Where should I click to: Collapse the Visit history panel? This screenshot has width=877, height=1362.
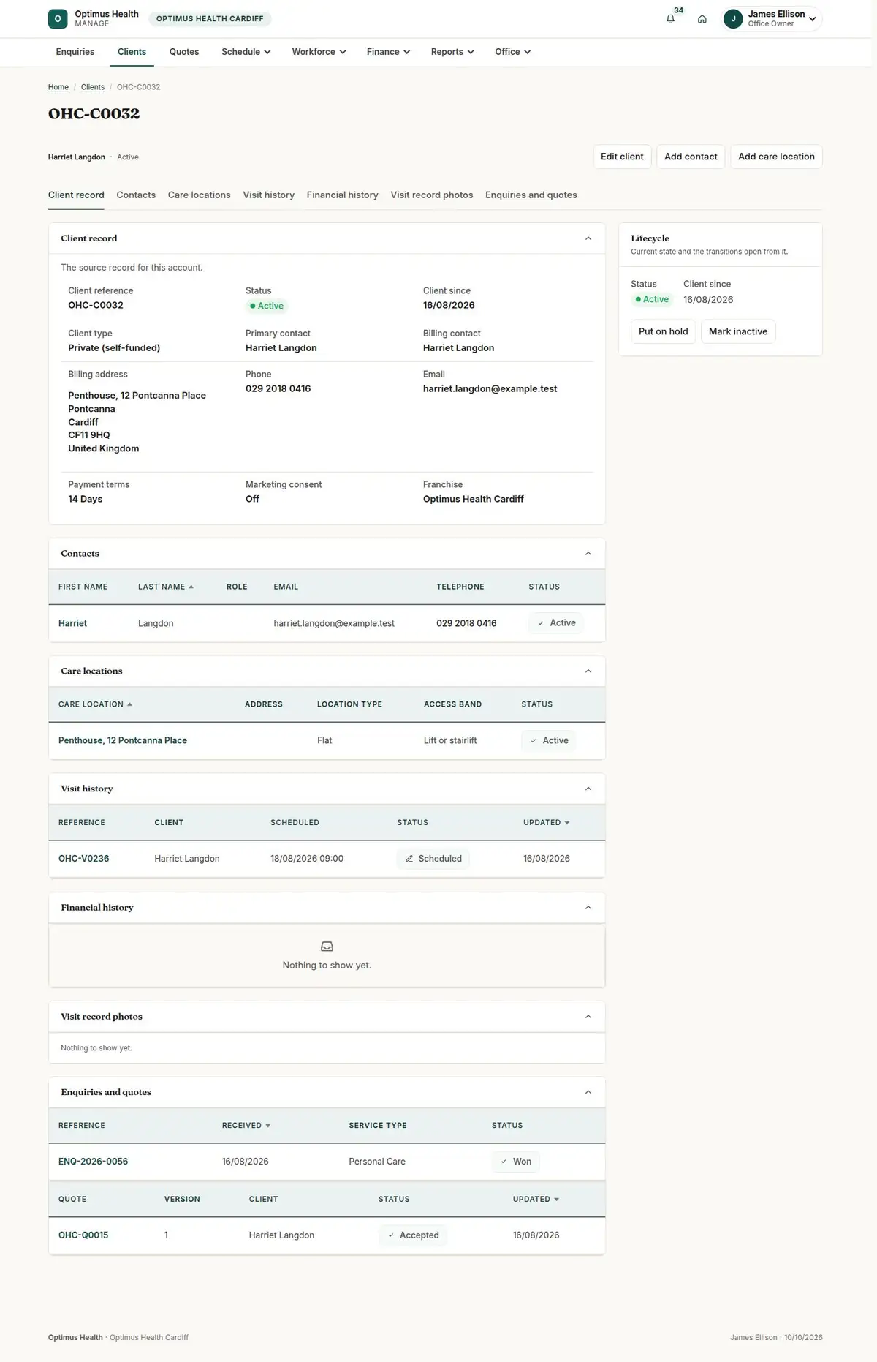[x=588, y=789]
